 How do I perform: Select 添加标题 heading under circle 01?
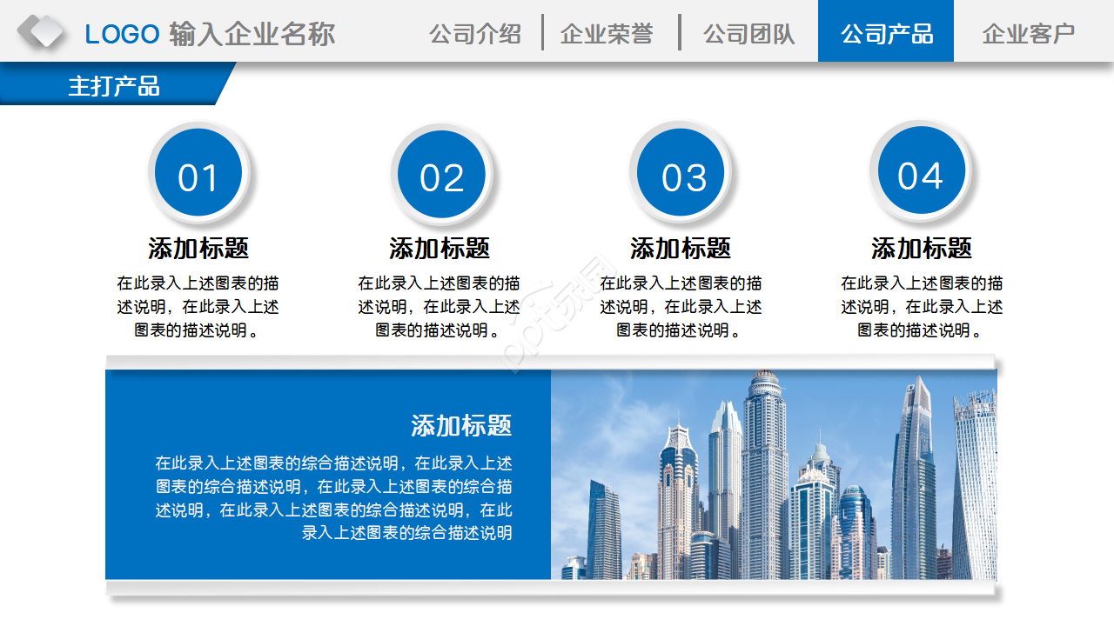(198, 248)
